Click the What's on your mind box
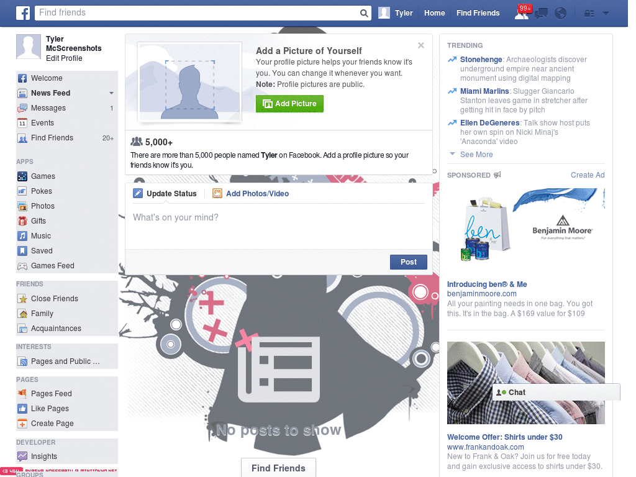This screenshot has height=477, width=636. point(279,227)
